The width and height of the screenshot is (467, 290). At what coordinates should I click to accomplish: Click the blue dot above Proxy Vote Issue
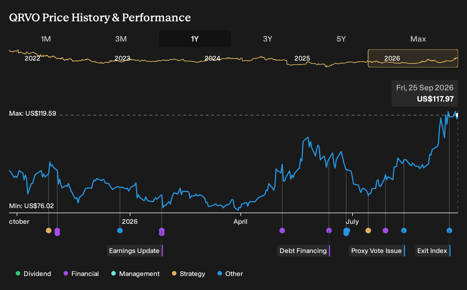click(x=404, y=231)
